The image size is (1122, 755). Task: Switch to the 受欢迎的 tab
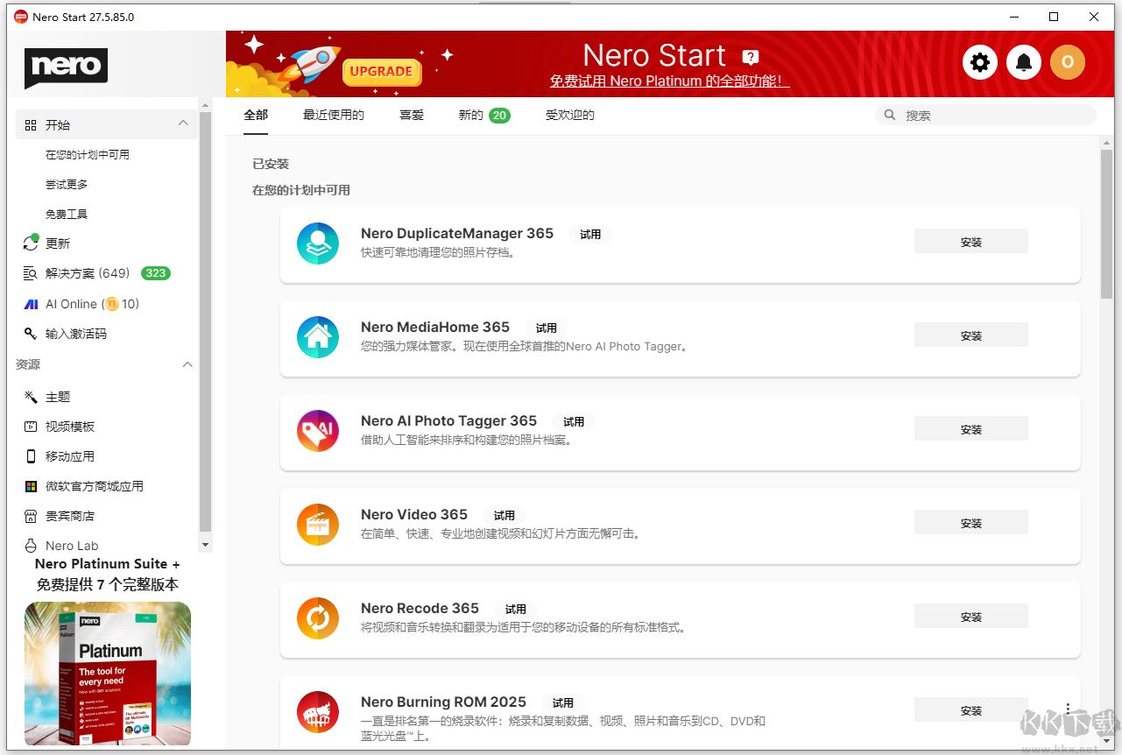tap(570, 115)
